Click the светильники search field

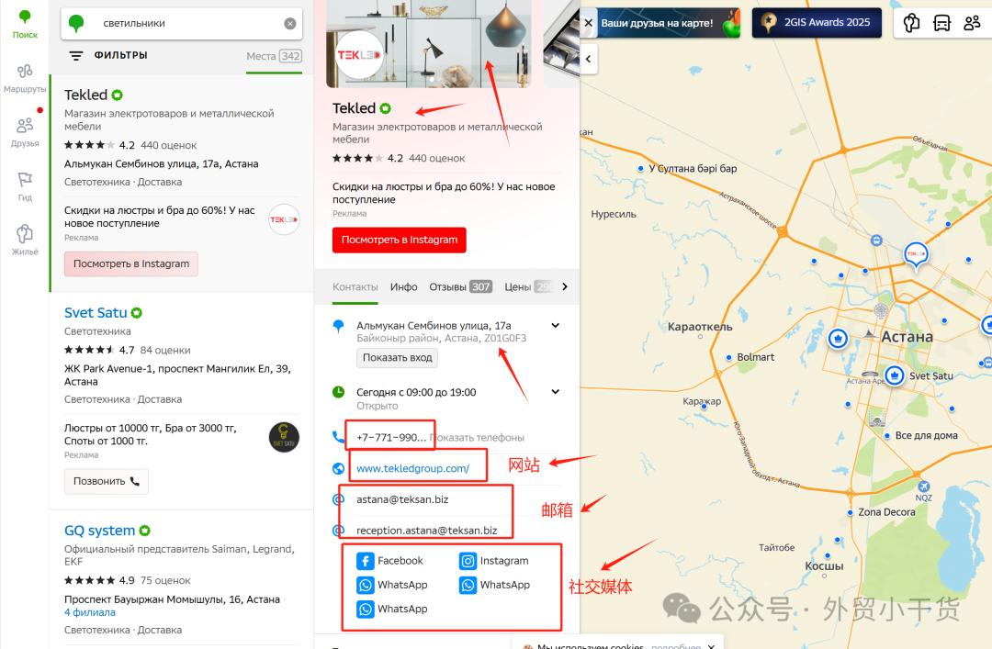(x=184, y=23)
